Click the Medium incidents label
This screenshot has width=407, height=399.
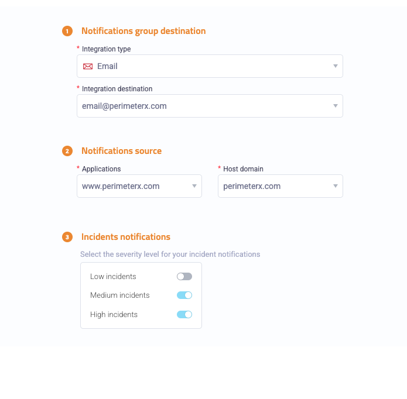(x=119, y=295)
